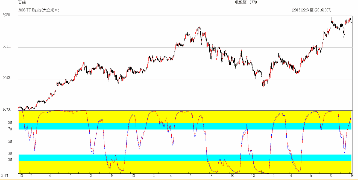Click the 70 oscillator level label
This screenshot has width=358, height=180.
click(x=10, y=129)
